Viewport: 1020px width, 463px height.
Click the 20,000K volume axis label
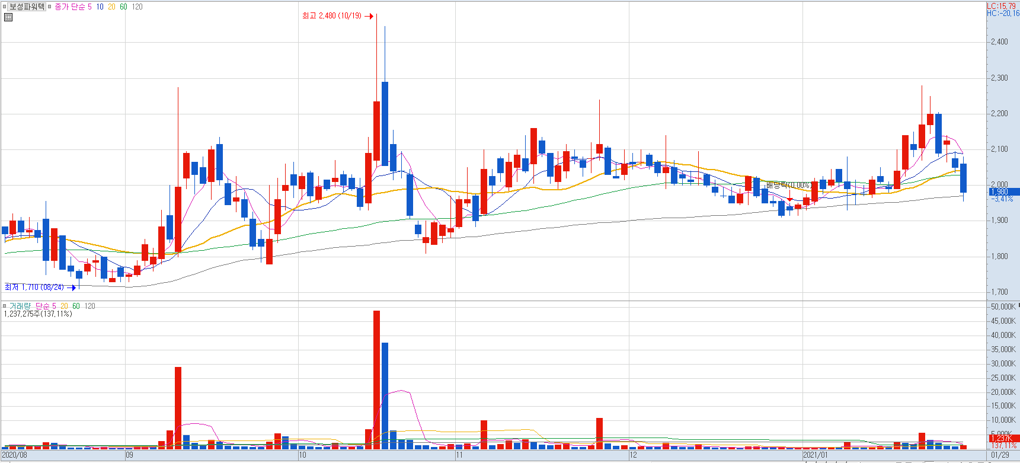point(1003,392)
